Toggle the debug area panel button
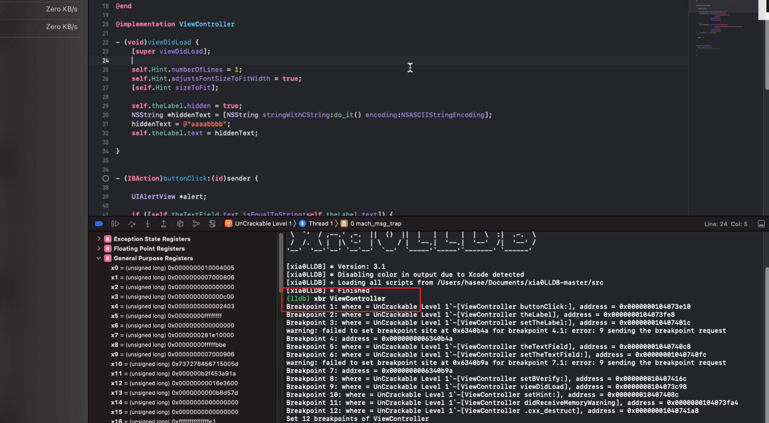The height and width of the screenshot is (423, 769). point(761,224)
